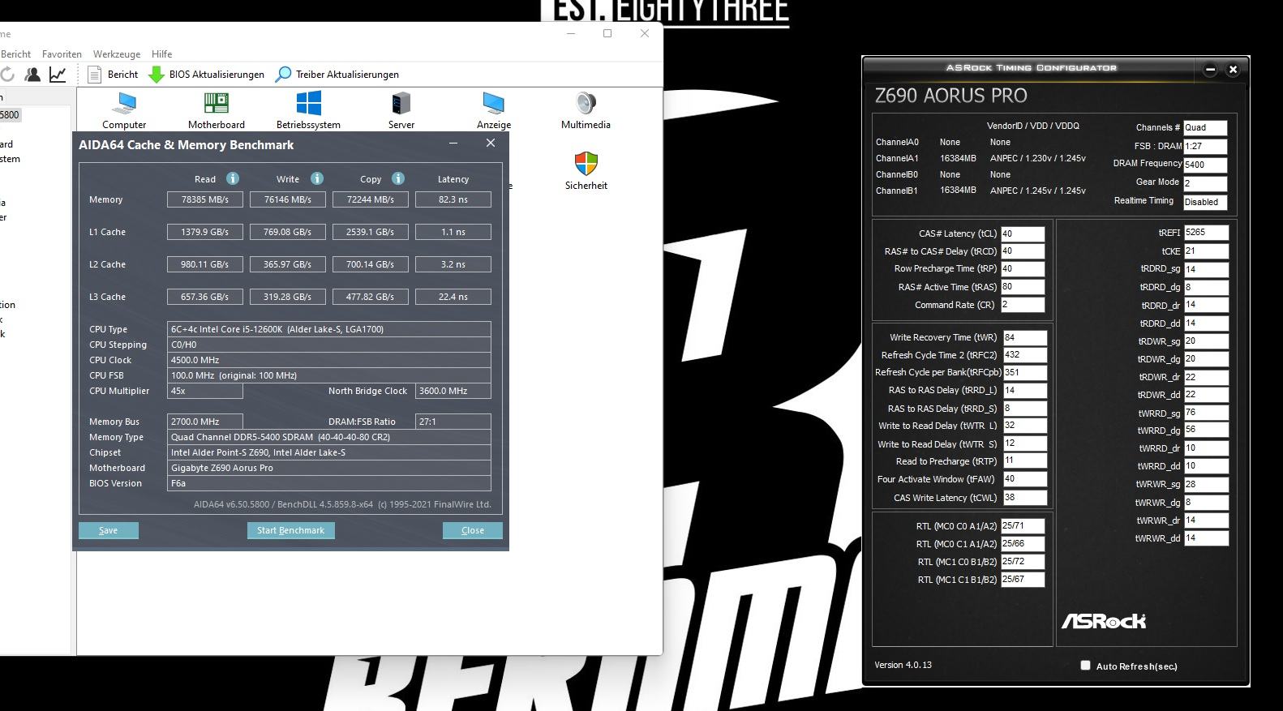Click the RTL (MC0 C0 A1/A2) field

(1023, 526)
